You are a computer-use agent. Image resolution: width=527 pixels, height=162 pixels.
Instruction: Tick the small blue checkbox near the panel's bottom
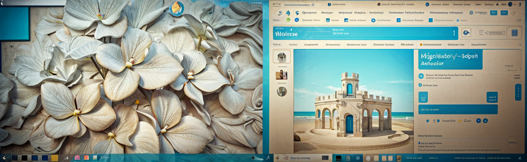(x=419, y=143)
